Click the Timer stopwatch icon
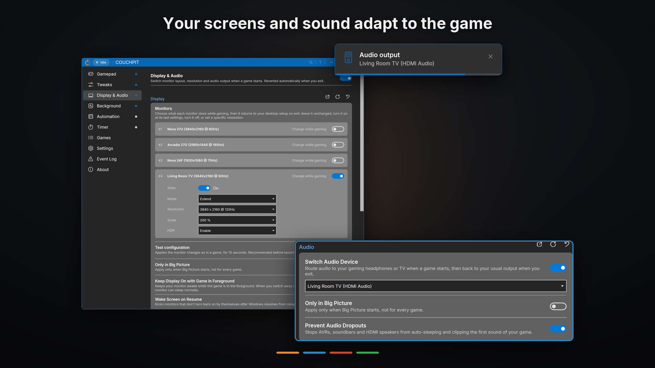This screenshot has height=368, width=655. click(91, 127)
